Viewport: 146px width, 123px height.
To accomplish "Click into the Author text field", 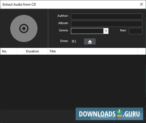I will [106, 17].
